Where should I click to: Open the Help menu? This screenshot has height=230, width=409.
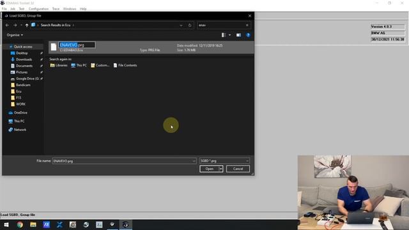83,9
